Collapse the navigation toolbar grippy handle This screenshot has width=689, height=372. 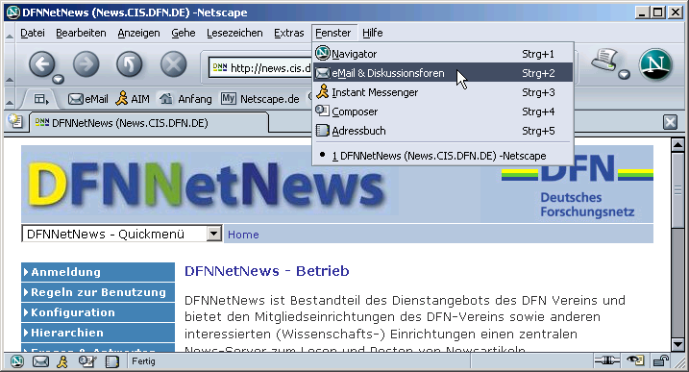tap(10, 64)
